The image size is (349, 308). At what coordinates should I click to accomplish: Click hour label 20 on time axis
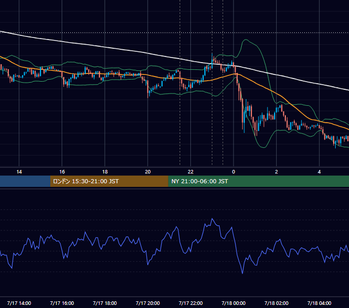pos(148,172)
